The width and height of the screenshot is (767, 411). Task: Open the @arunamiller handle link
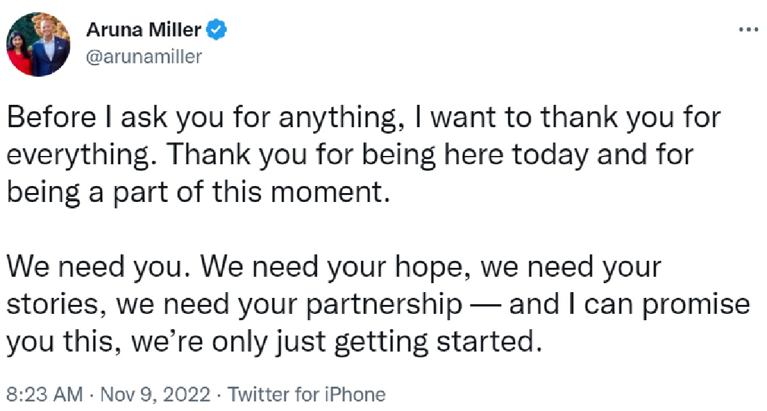[143, 57]
